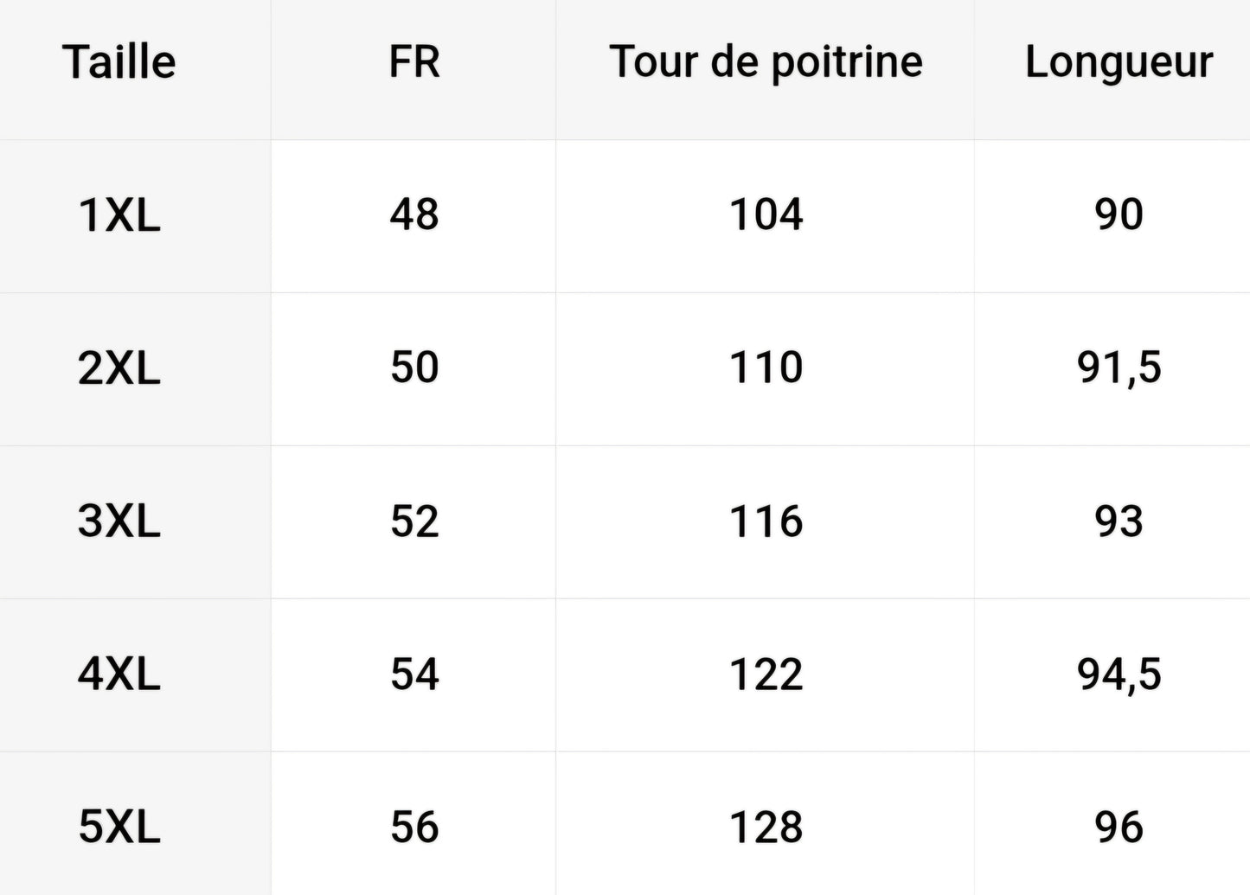Image resolution: width=1250 pixels, height=895 pixels.
Task: Select the 1XL size row label
Action: point(119,214)
